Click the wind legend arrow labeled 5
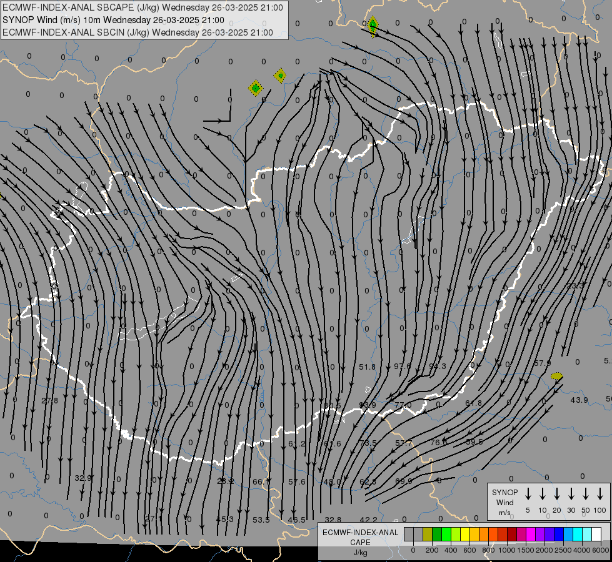612x562 pixels. click(x=528, y=494)
